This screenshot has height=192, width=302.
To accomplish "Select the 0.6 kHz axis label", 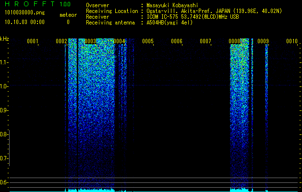I will click(3, 182).
